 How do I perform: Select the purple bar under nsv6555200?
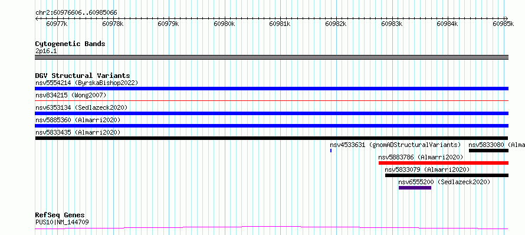pyautogui.click(x=415, y=188)
